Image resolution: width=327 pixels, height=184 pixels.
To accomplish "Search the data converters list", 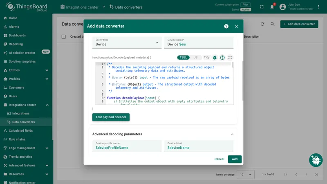I will coord(272,24).
